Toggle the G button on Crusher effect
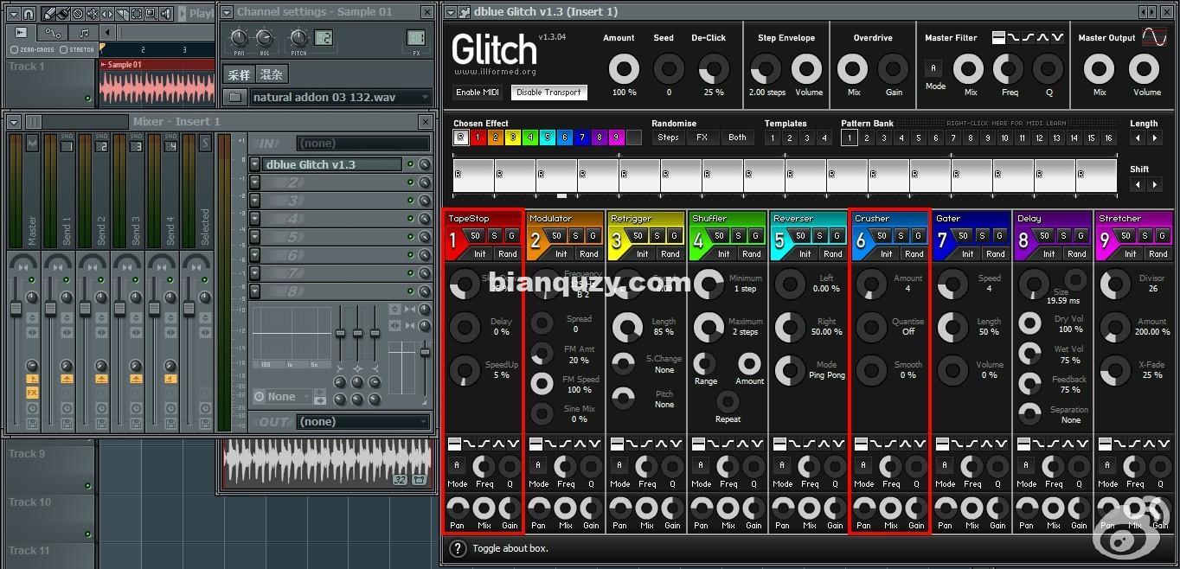The width and height of the screenshot is (1180, 569). [918, 236]
